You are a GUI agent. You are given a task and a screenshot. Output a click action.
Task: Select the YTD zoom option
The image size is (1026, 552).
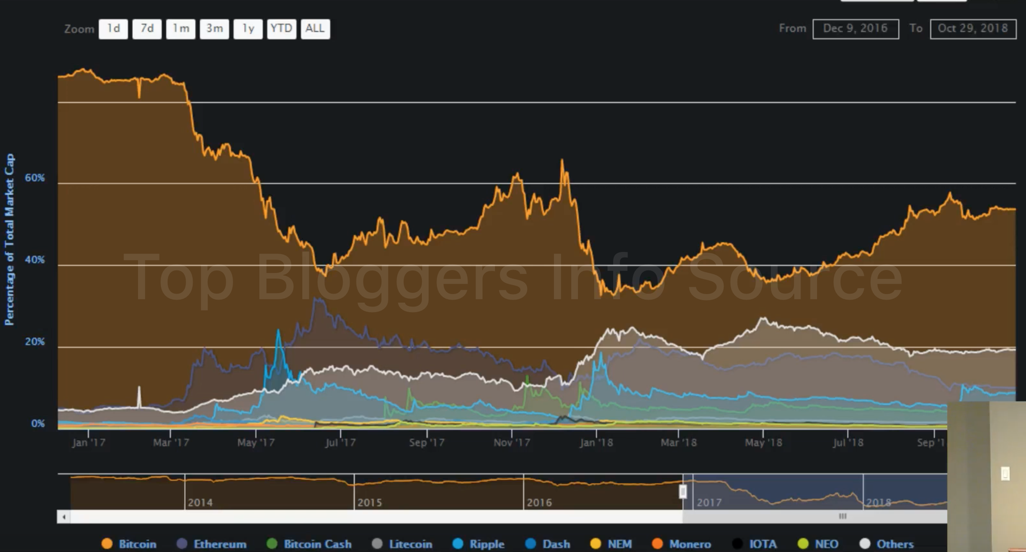point(281,29)
